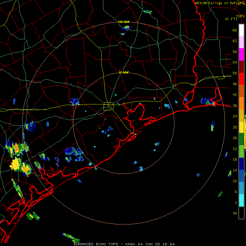Click the orange 42 kft legend swatch
Screen dimensions: 246x246
[x=241, y=103]
